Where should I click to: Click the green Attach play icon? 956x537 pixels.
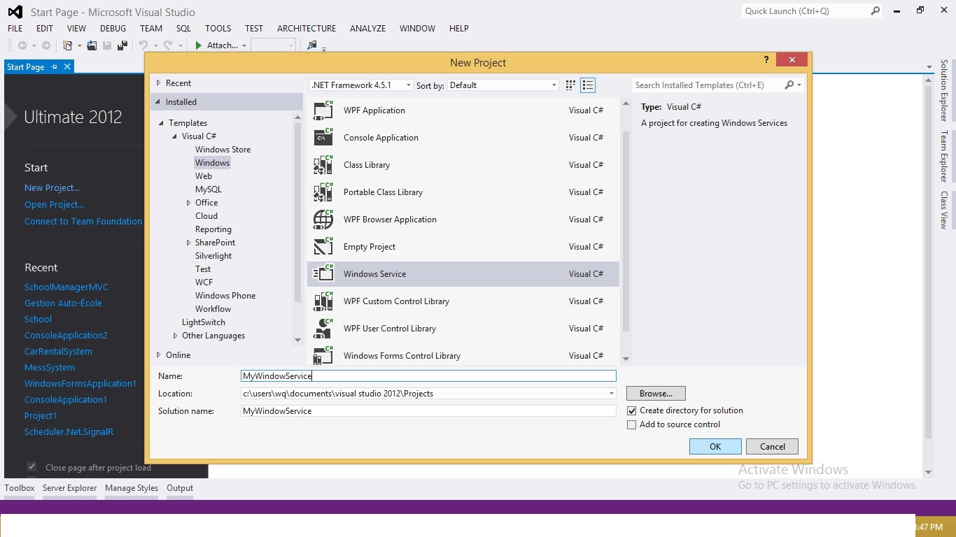point(199,45)
